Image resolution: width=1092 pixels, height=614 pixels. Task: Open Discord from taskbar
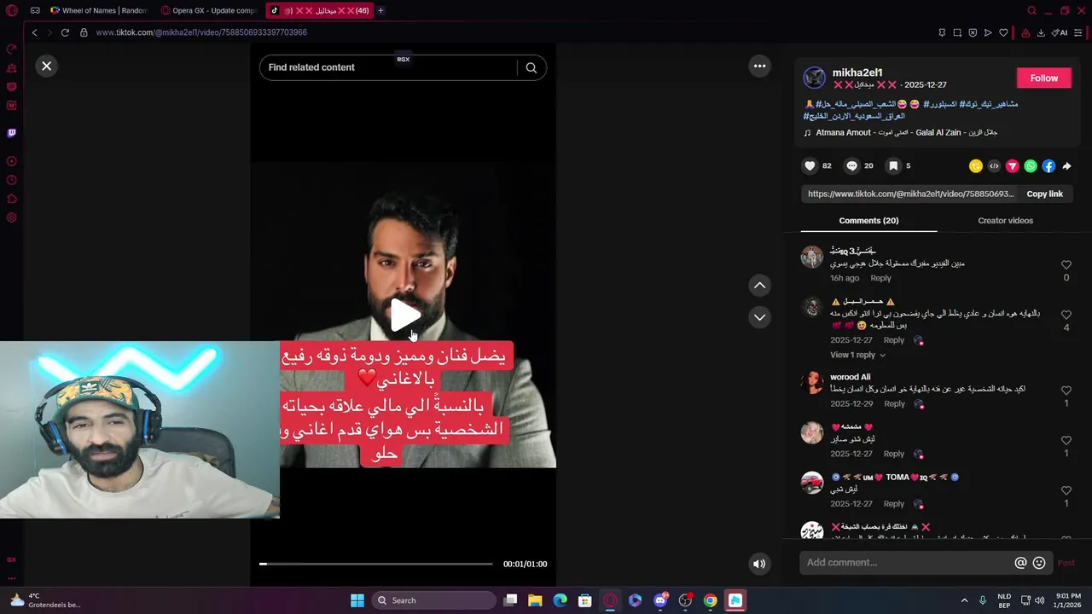tap(660, 600)
